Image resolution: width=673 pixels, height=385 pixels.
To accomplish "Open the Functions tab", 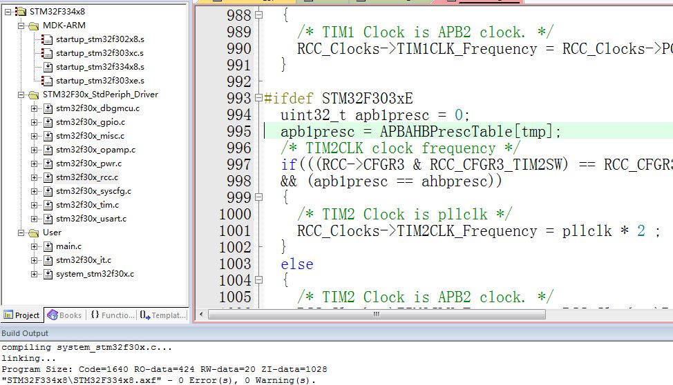I will click(113, 315).
